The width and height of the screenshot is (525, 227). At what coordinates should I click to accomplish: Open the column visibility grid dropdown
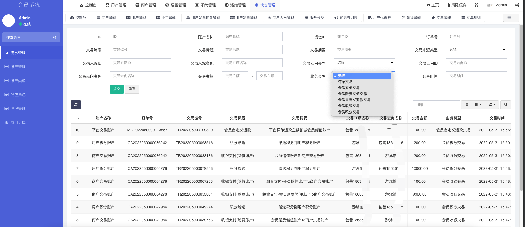point(478,104)
